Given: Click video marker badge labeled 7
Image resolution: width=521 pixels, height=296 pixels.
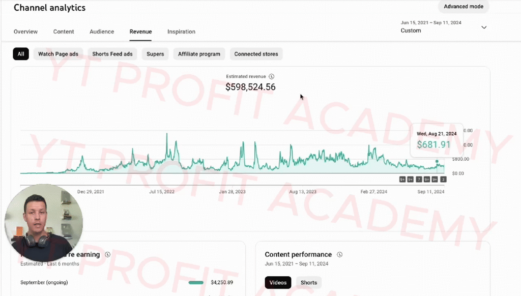Looking at the screenshot, I should [x=419, y=180].
